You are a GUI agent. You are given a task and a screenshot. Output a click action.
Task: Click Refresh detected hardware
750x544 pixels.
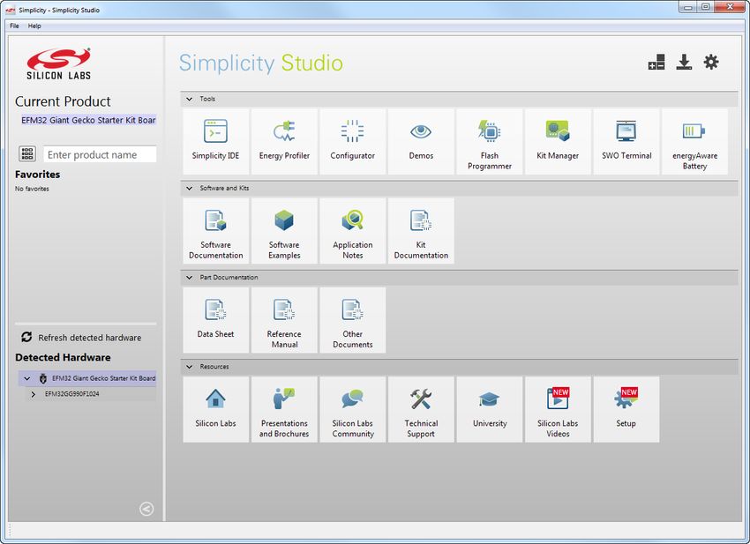pyautogui.click(x=81, y=338)
